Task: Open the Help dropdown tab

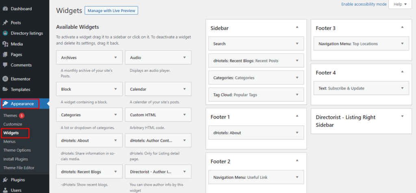Action: click(400, 4)
